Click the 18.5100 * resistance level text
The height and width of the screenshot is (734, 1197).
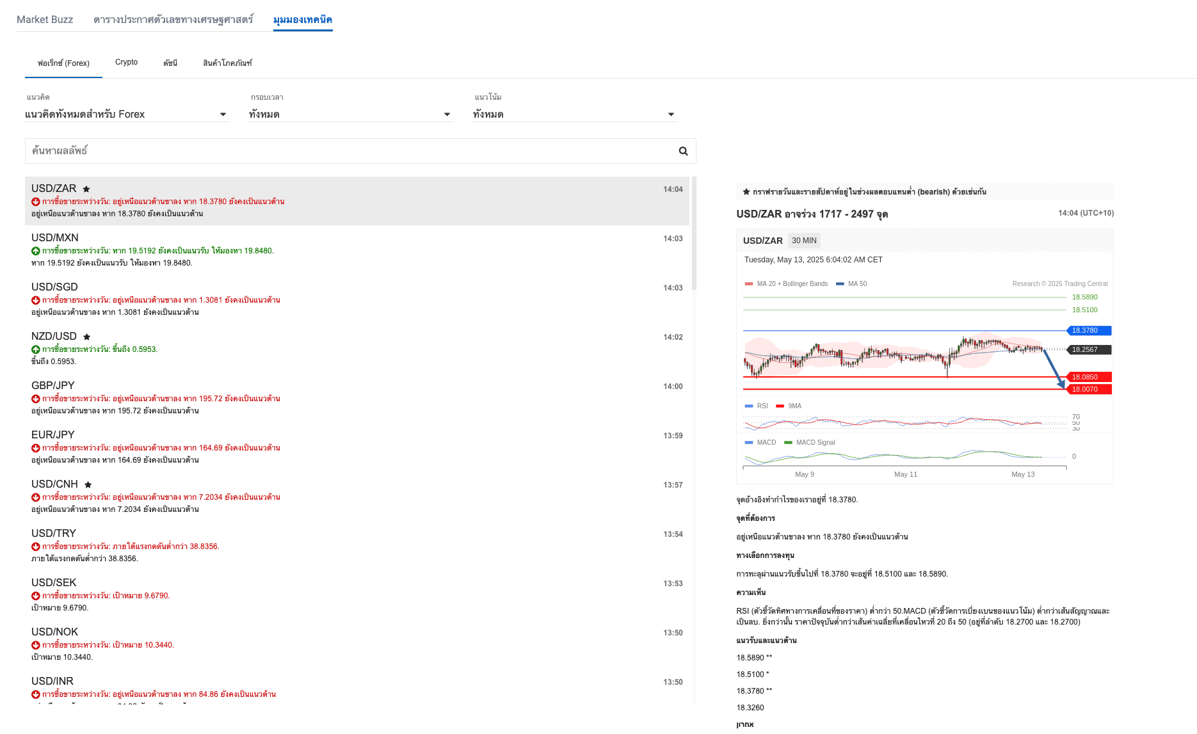pyautogui.click(x=753, y=674)
